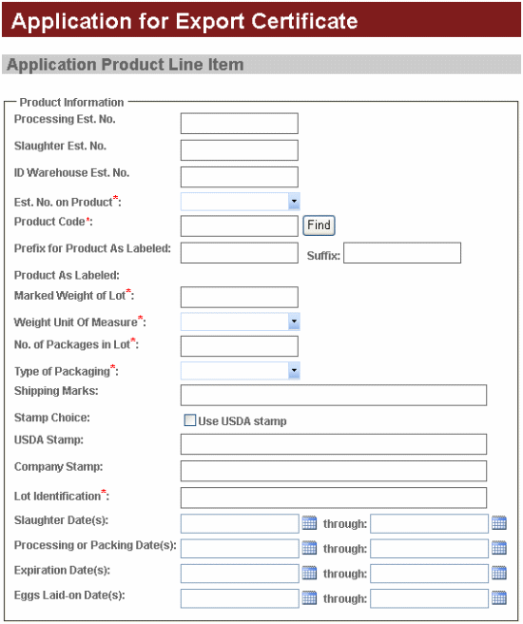This screenshot has height=624, width=523.
Task: Click the Company Stamp text field
Action: click(x=333, y=471)
